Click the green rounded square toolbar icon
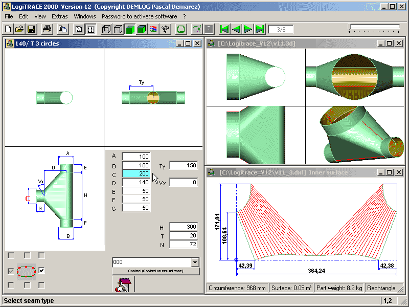Image resolution: width=409 pixels, height=307 pixels. (181, 29)
